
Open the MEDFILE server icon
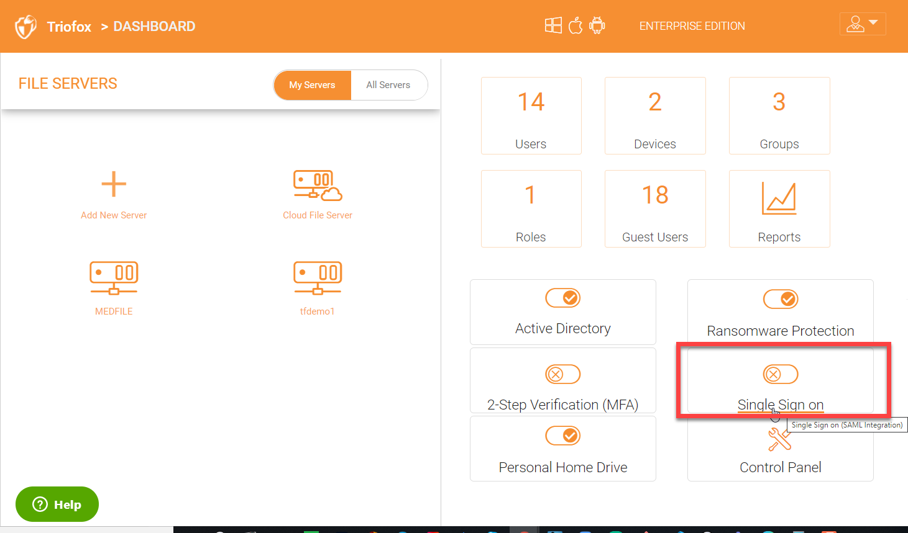tap(114, 278)
